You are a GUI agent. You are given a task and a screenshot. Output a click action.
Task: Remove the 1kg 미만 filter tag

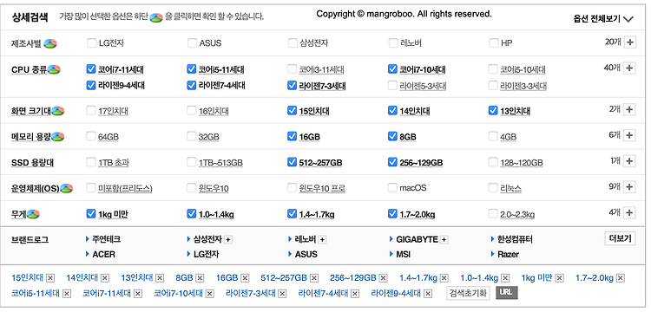coord(560,278)
